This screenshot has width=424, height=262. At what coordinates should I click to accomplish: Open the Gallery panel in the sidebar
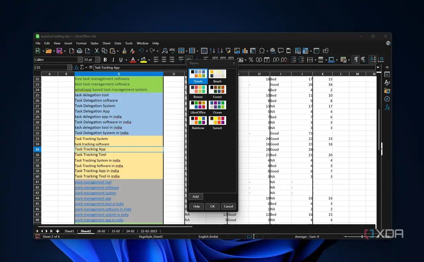387,91
